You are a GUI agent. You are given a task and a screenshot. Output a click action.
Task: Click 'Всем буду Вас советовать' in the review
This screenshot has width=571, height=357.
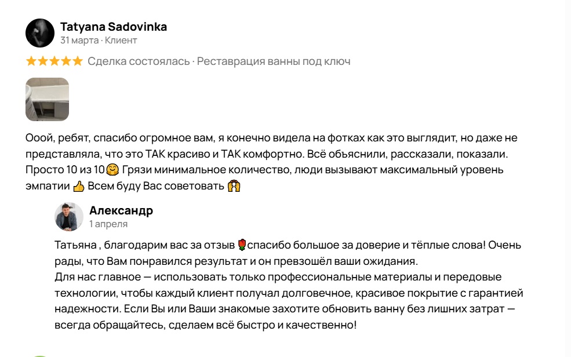(x=156, y=187)
